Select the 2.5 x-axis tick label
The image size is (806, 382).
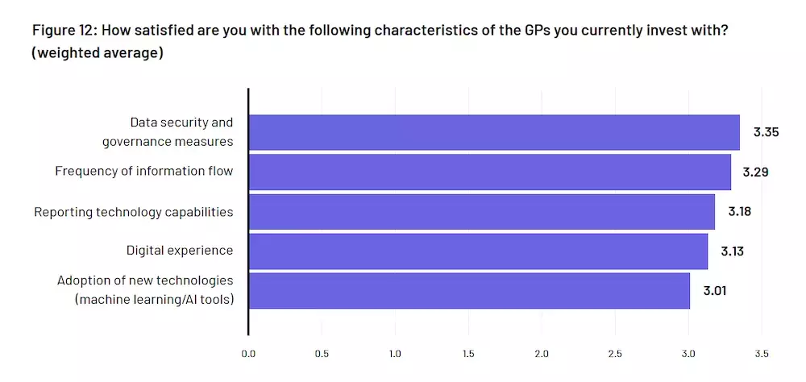pos(615,354)
